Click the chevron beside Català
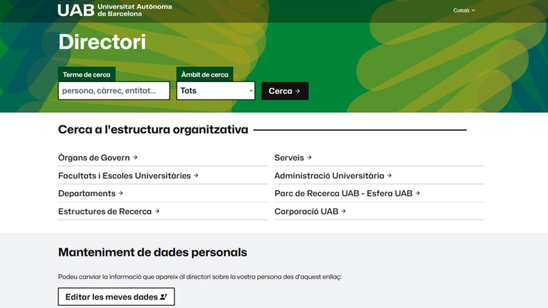 (x=473, y=10)
